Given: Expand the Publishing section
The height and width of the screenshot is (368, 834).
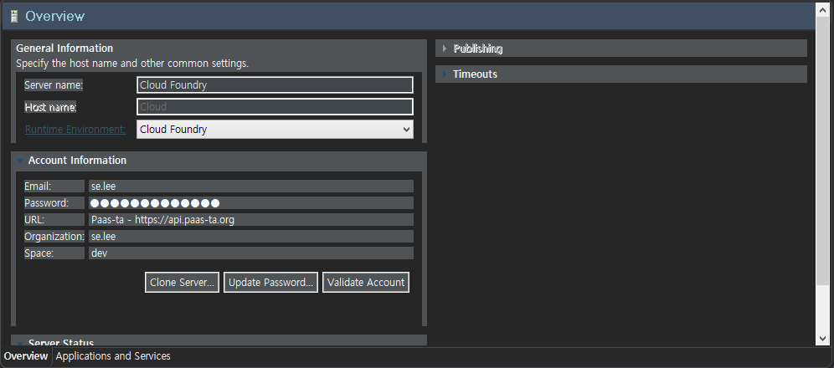Looking at the screenshot, I should [x=444, y=49].
